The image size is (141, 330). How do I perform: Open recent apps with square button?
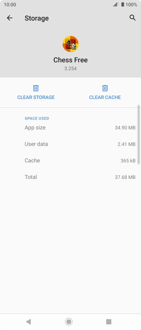pos(109,321)
